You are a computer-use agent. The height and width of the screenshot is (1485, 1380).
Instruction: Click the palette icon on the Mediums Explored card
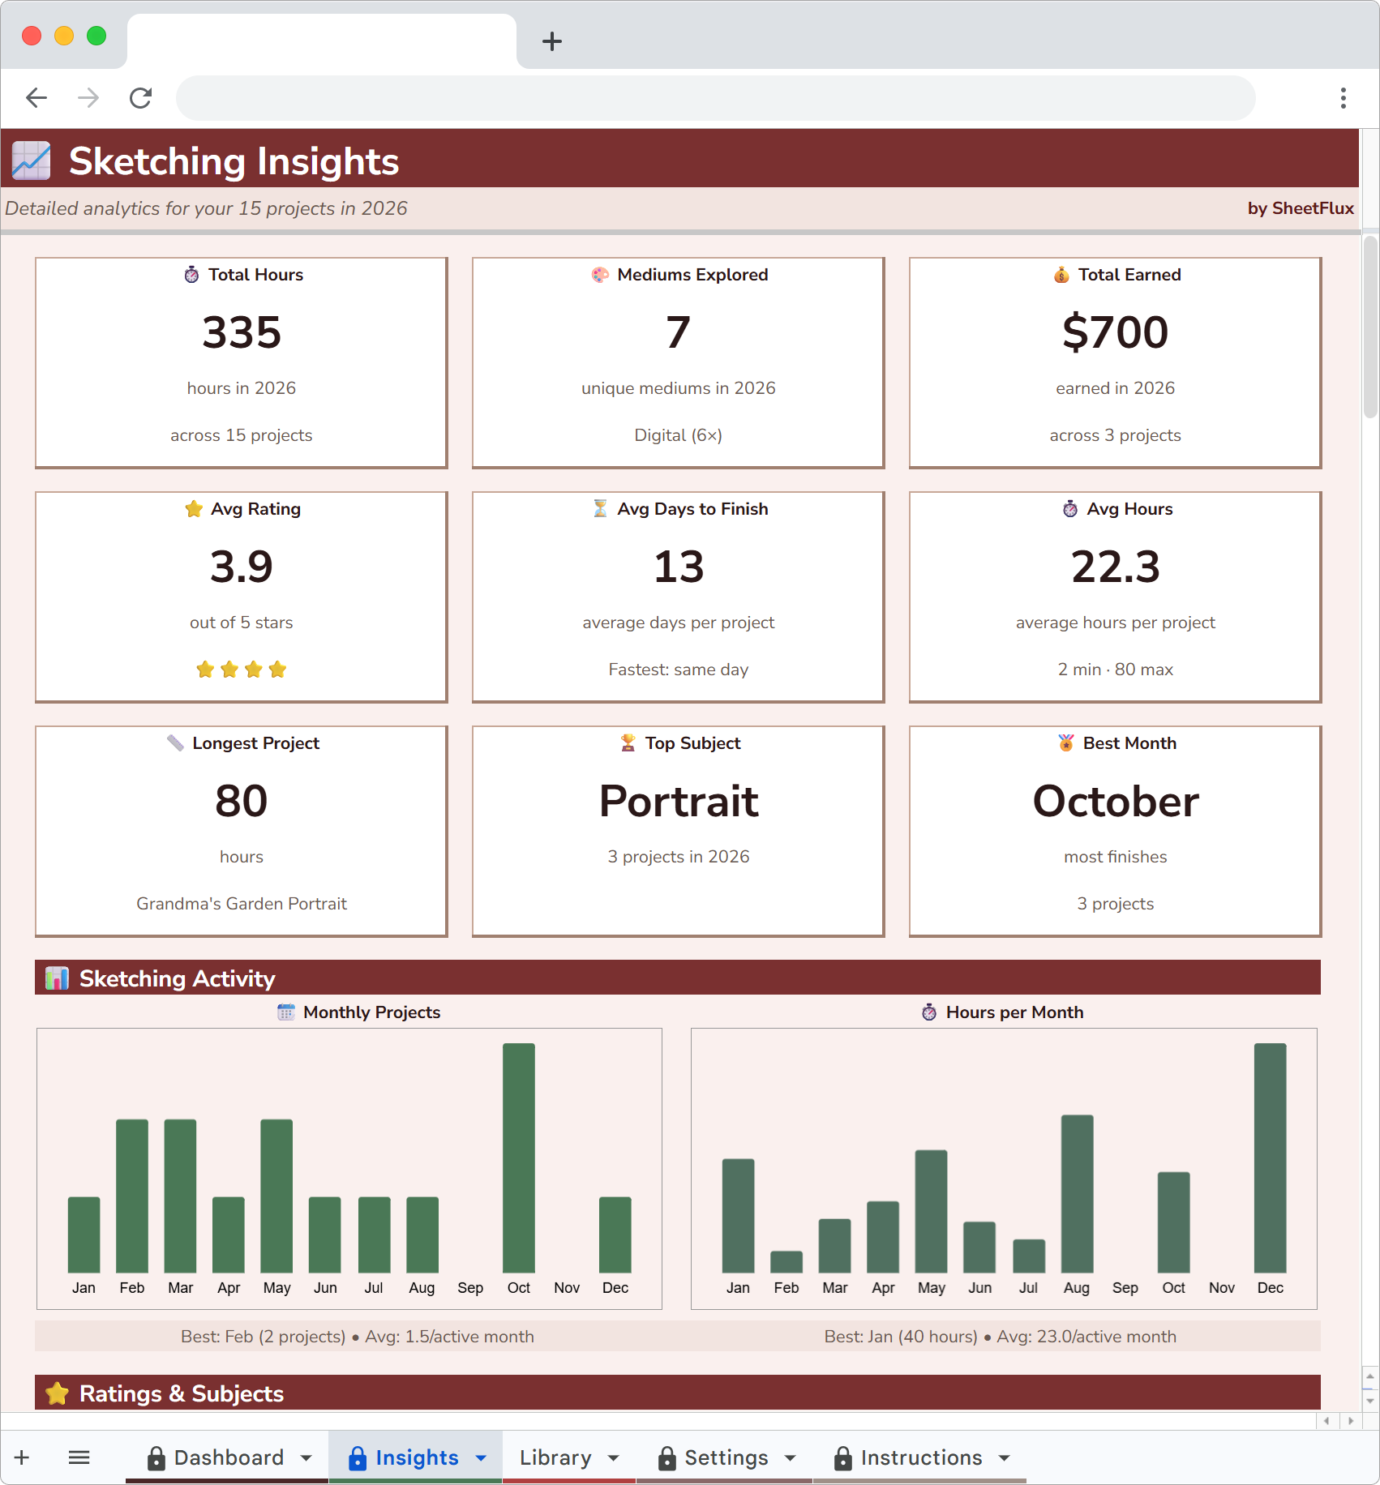[598, 275]
